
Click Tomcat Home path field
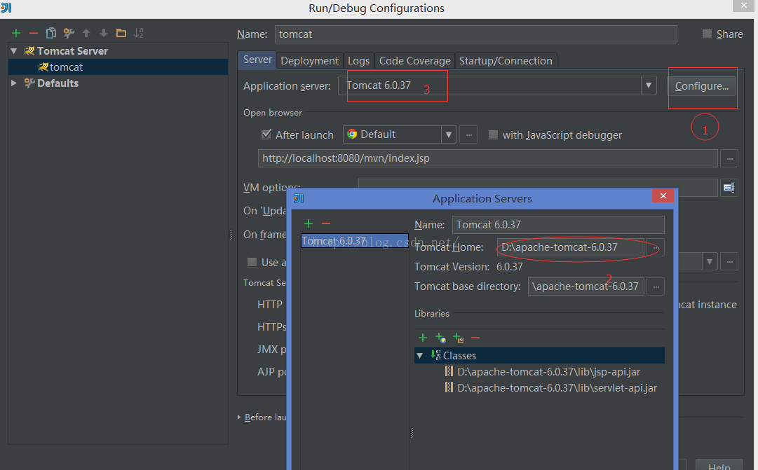point(571,247)
